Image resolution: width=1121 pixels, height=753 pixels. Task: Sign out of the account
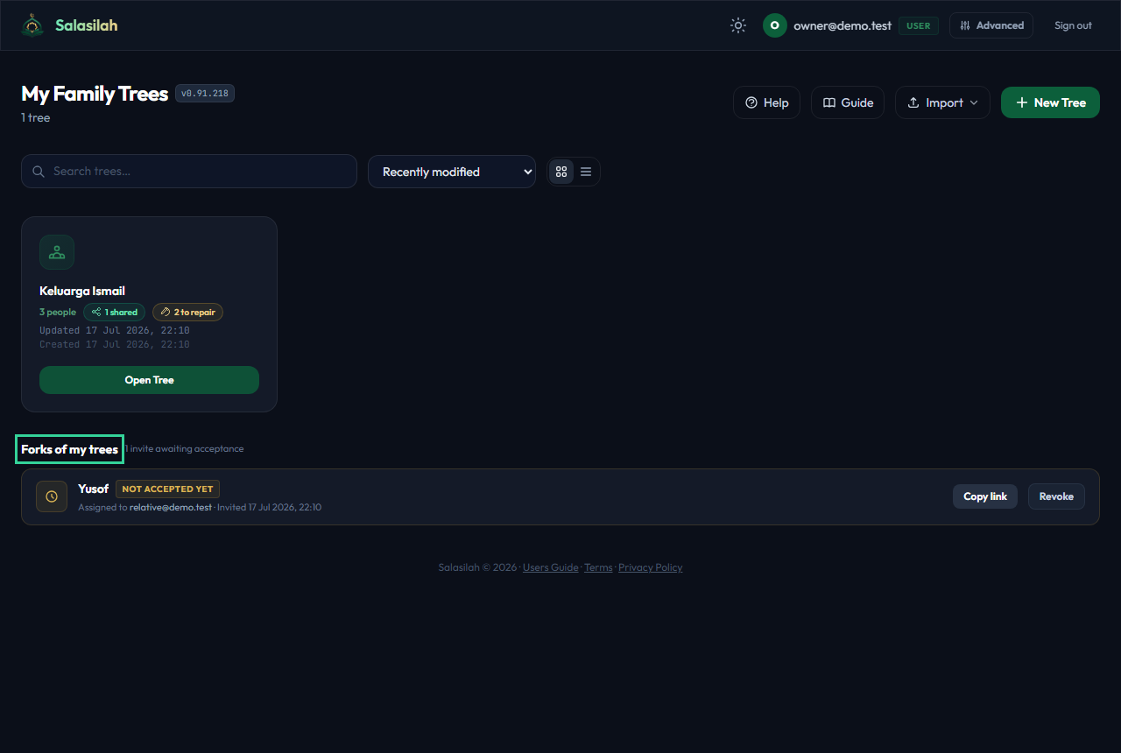(1073, 25)
